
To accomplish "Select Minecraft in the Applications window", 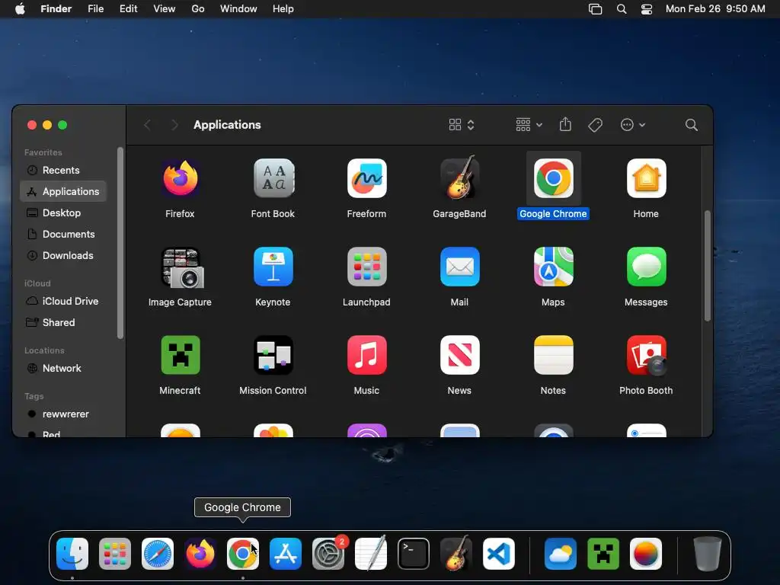I will (x=180, y=355).
